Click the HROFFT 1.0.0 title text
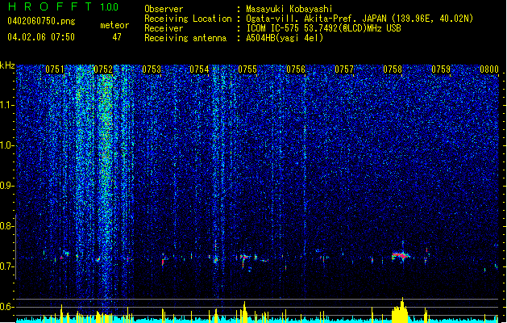Image resolution: width=507 pixels, height=323 pixels. pyautogui.click(x=64, y=6)
